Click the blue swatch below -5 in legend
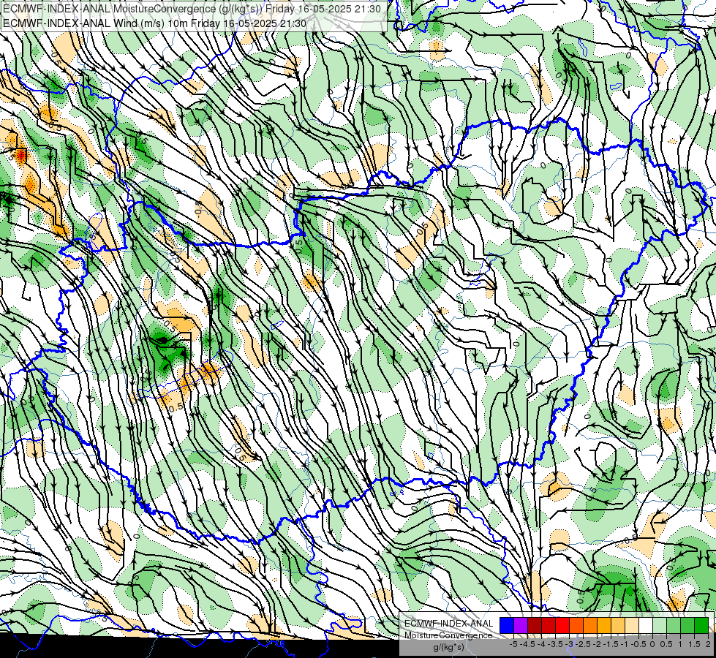 click(x=507, y=625)
